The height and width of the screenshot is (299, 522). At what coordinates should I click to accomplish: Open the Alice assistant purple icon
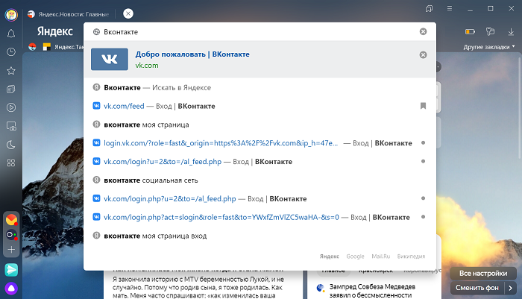pos(11,289)
